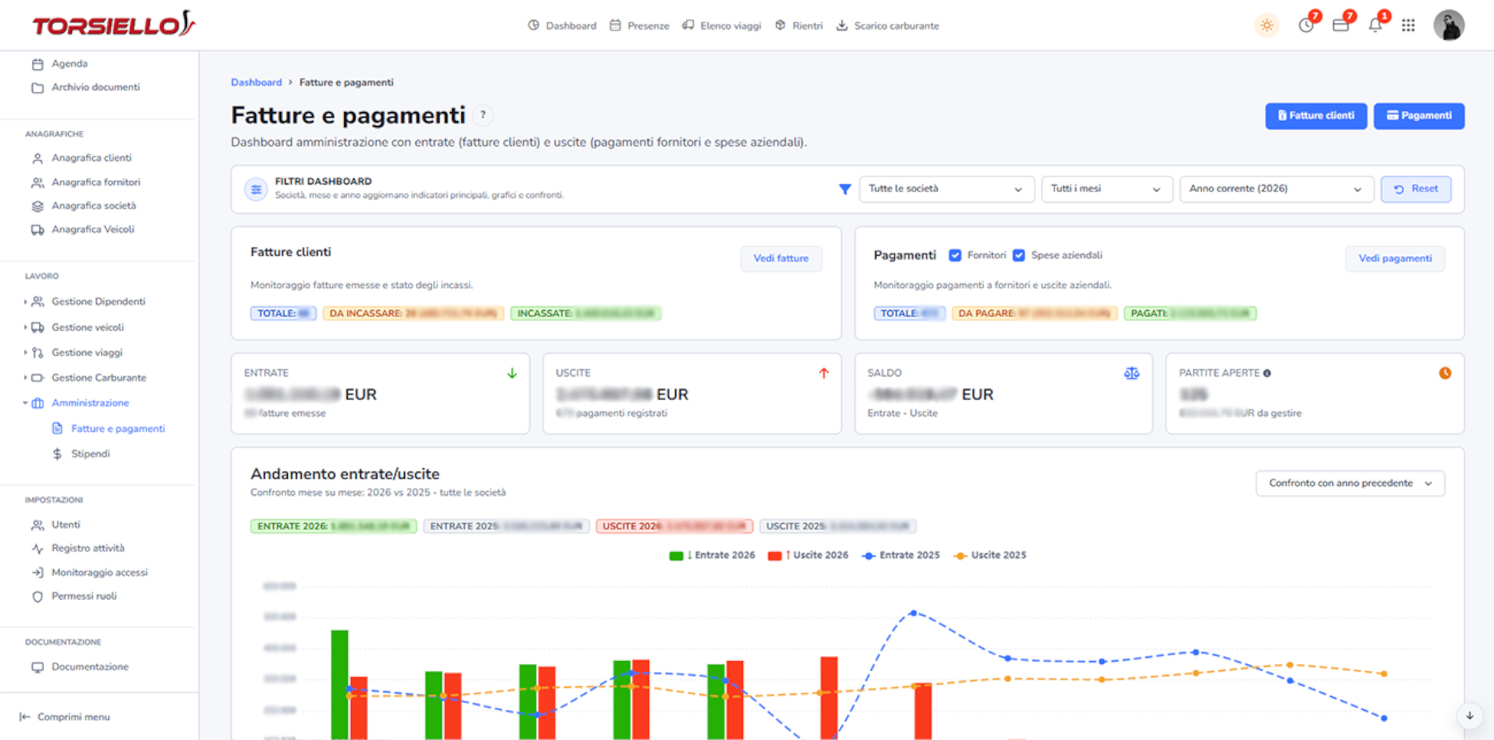Open the Confronto con anno precedente dropdown
The height and width of the screenshot is (740, 1494).
[1350, 483]
